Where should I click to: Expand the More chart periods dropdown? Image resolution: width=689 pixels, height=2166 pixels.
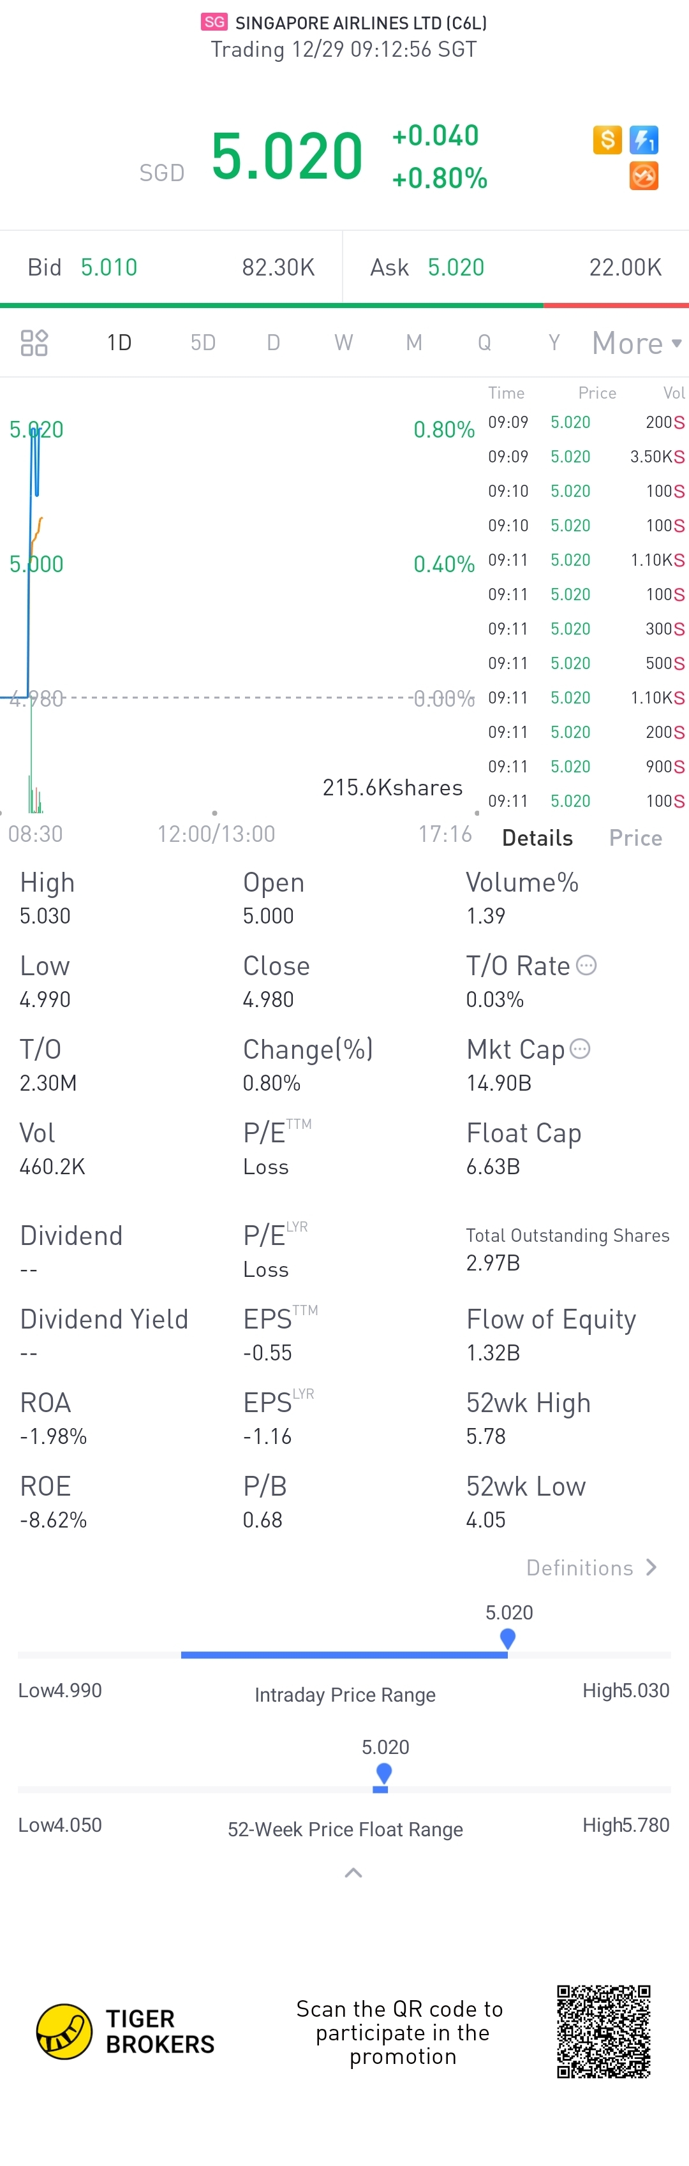tap(637, 343)
